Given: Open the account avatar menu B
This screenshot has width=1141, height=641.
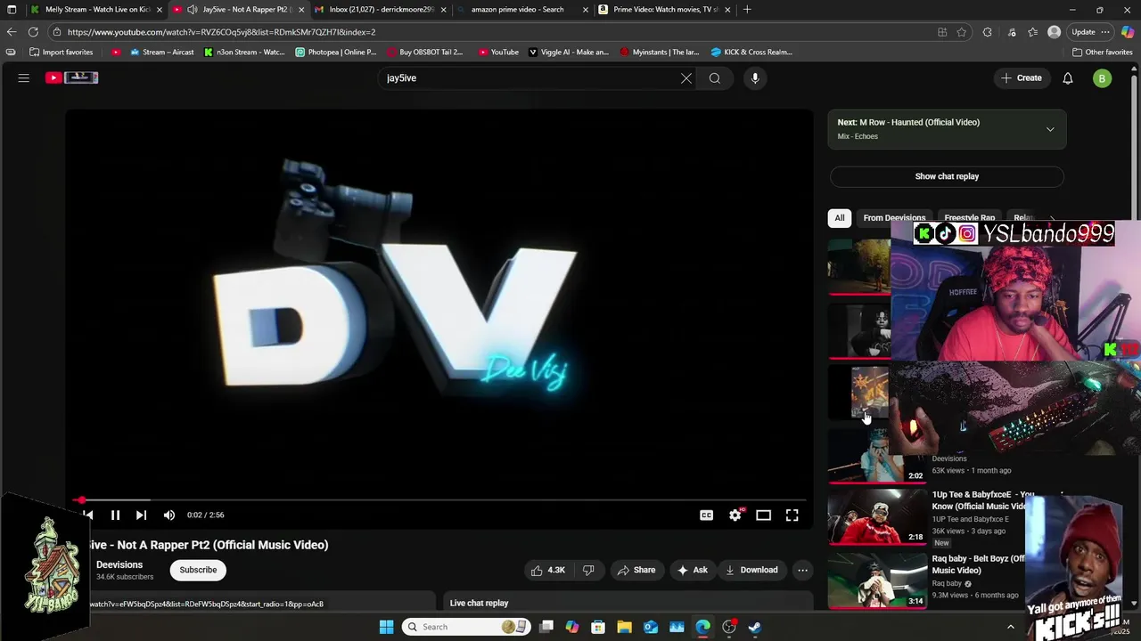Looking at the screenshot, I should 1103,78.
